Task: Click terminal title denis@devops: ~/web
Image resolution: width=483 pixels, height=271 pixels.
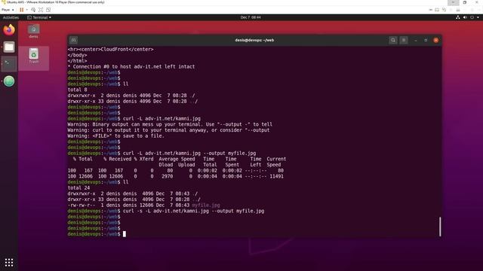Action: (254, 40)
